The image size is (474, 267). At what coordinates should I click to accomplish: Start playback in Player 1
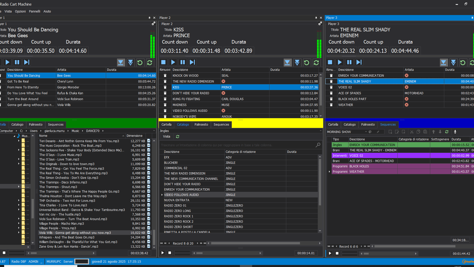[x=7, y=62]
